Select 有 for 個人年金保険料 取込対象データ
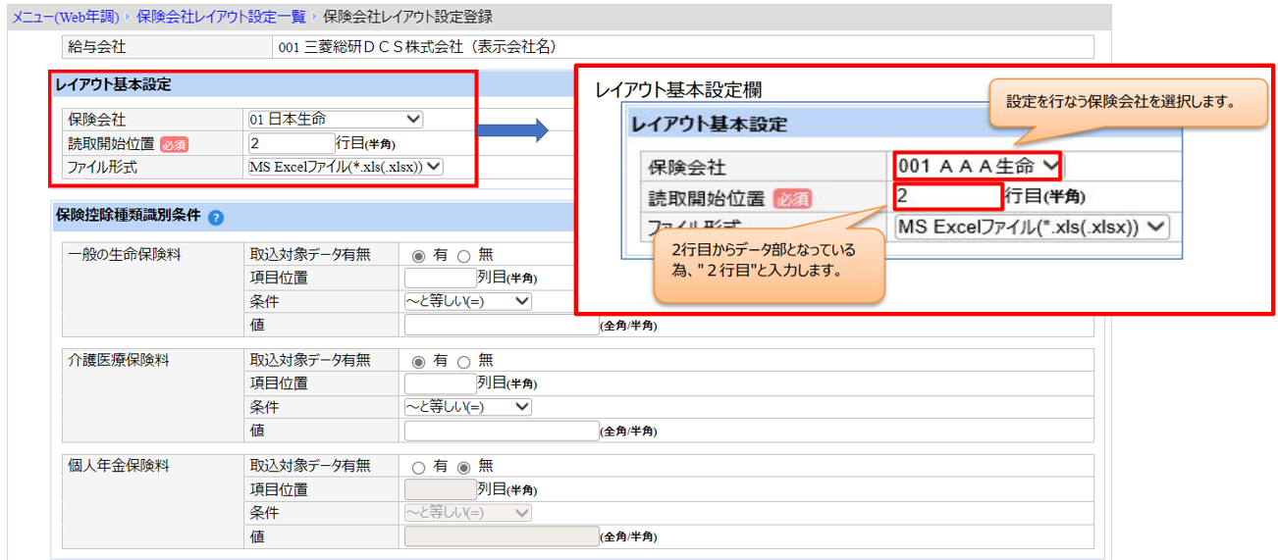The height and width of the screenshot is (560, 1278). pos(419,467)
